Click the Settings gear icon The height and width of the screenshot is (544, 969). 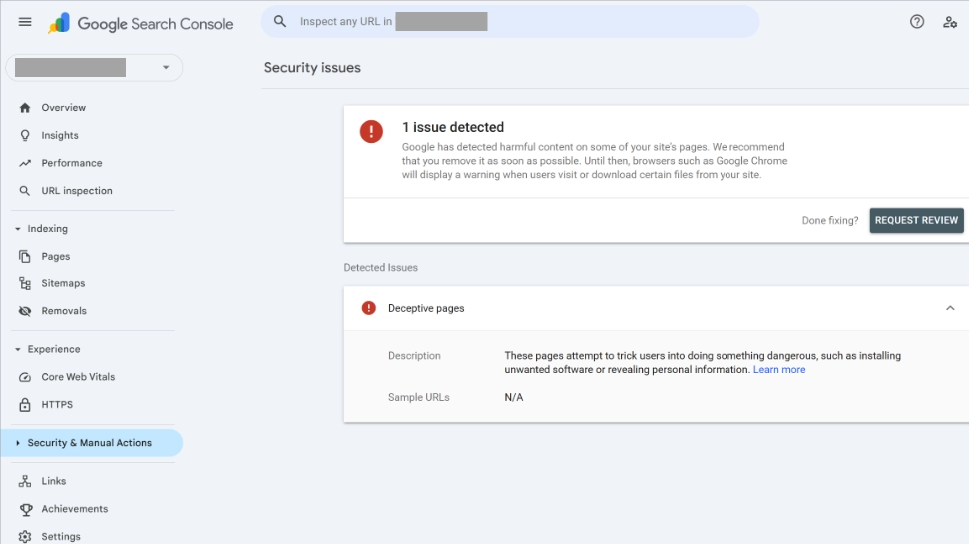[x=25, y=537]
